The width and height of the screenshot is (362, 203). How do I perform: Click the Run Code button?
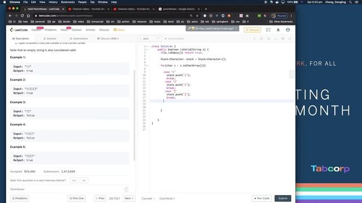pos(262,198)
